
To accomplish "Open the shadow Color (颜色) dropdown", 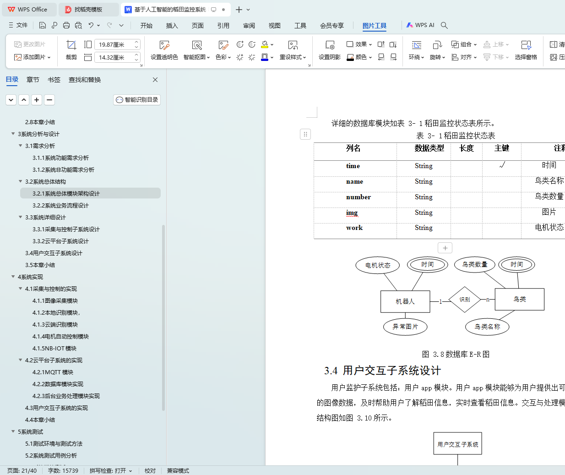I will [x=359, y=57].
